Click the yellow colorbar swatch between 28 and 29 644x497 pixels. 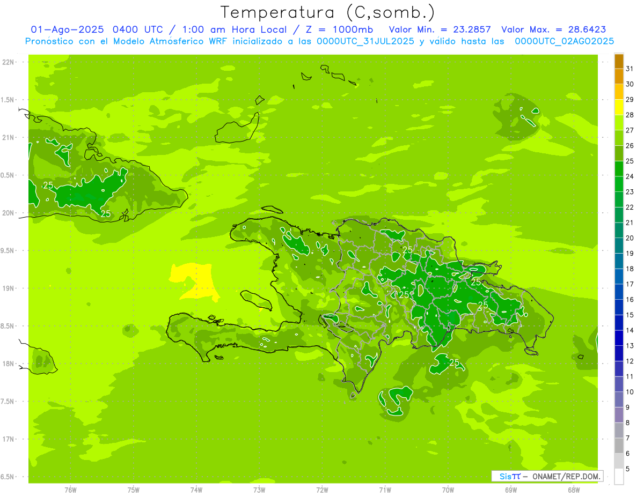click(x=619, y=107)
